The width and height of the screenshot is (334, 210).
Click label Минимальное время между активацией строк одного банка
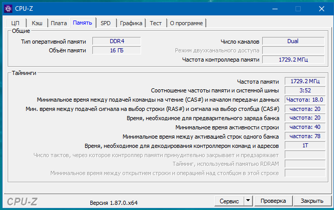pyautogui.click(x=201, y=137)
